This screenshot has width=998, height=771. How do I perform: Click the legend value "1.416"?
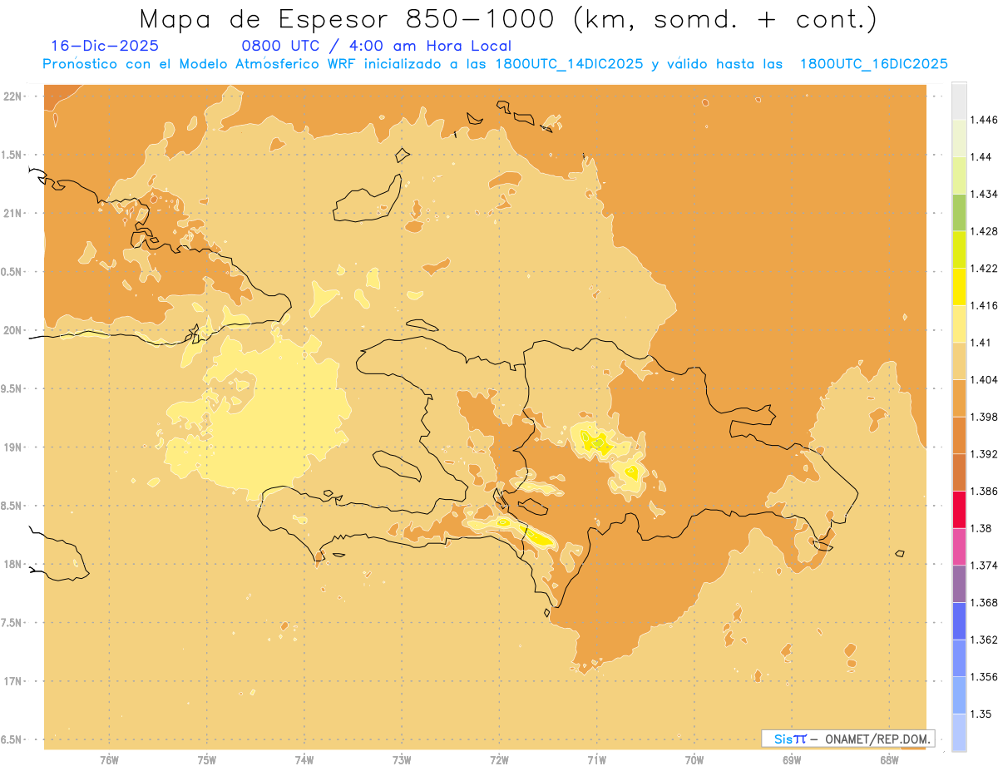(984, 305)
